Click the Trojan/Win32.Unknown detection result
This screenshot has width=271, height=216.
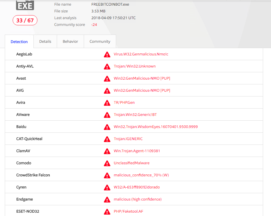coord(135,66)
